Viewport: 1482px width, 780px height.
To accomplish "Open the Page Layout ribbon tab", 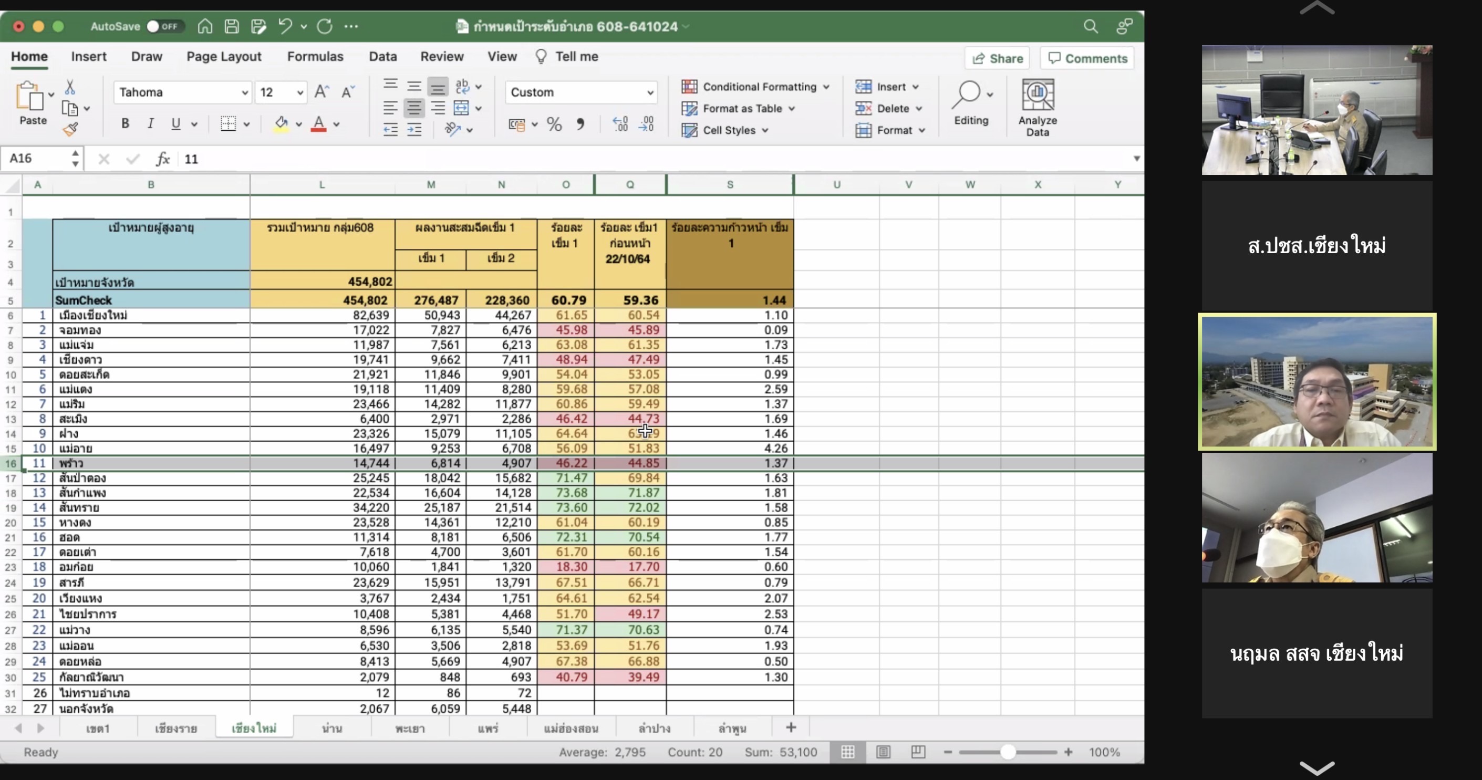I will [224, 56].
